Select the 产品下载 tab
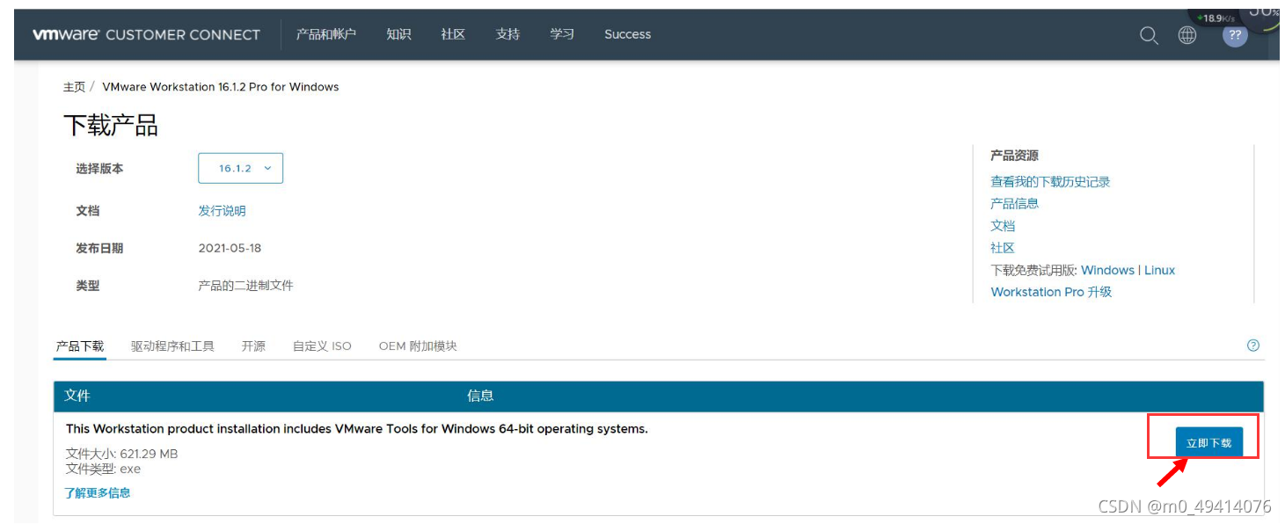Screen dimensions: 1285x524 [80, 346]
